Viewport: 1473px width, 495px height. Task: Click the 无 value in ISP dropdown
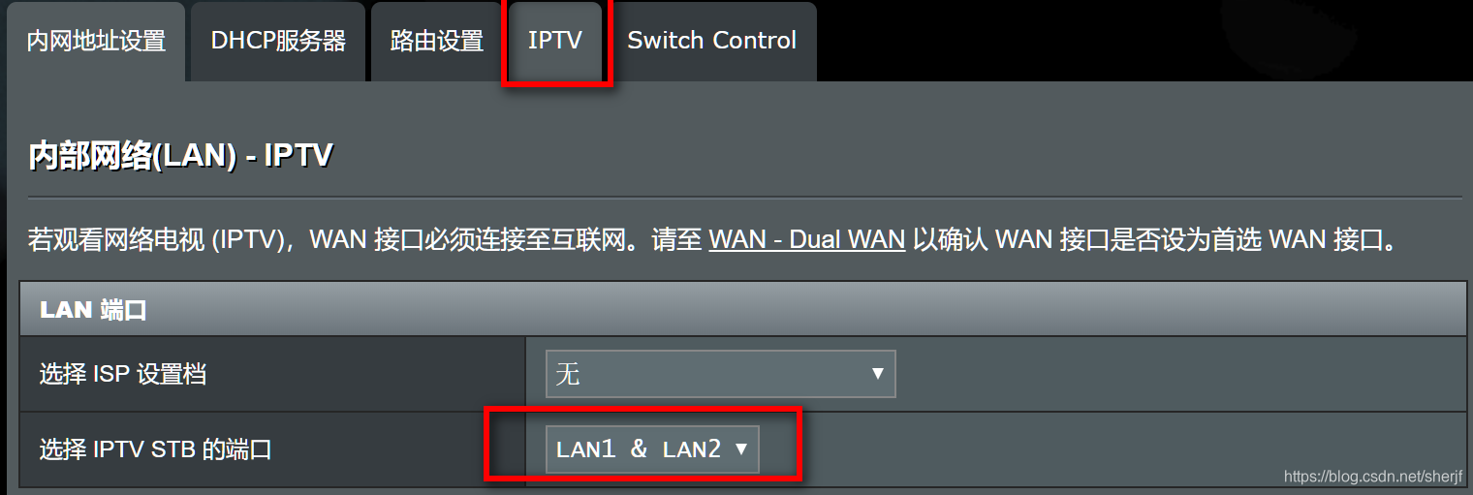point(568,374)
